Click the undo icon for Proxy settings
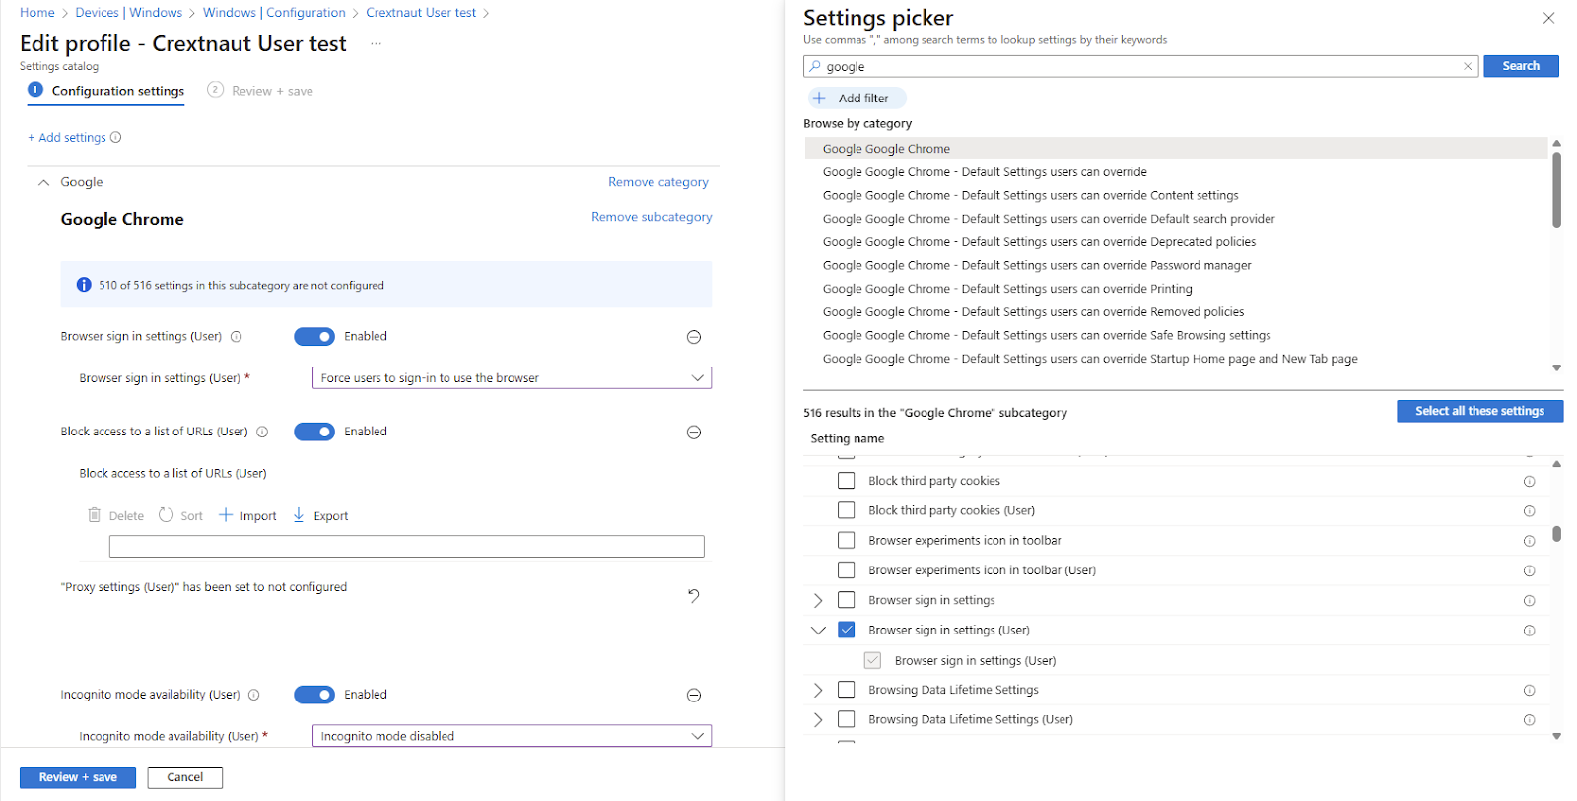Viewport: 1577px width, 801px height. point(693,595)
